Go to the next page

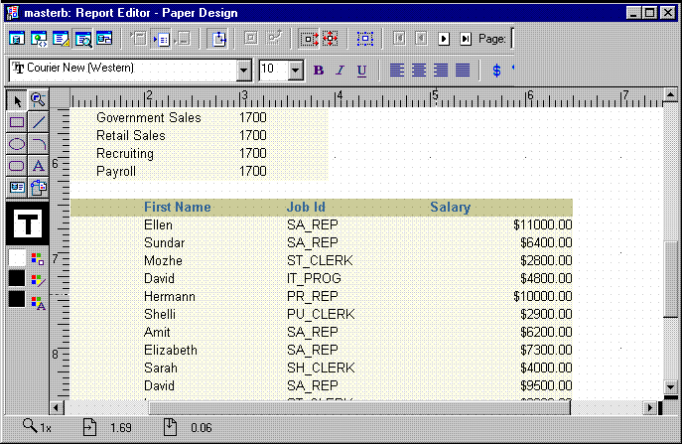pyautogui.click(x=443, y=39)
